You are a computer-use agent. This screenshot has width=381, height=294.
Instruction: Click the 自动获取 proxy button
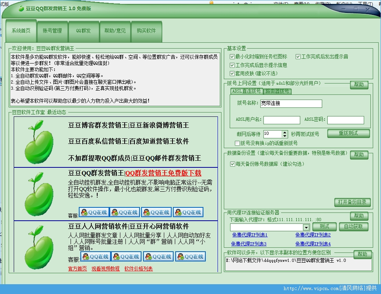(x=354, y=227)
